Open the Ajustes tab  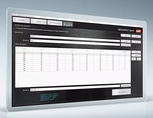click(x=39, y=22)
